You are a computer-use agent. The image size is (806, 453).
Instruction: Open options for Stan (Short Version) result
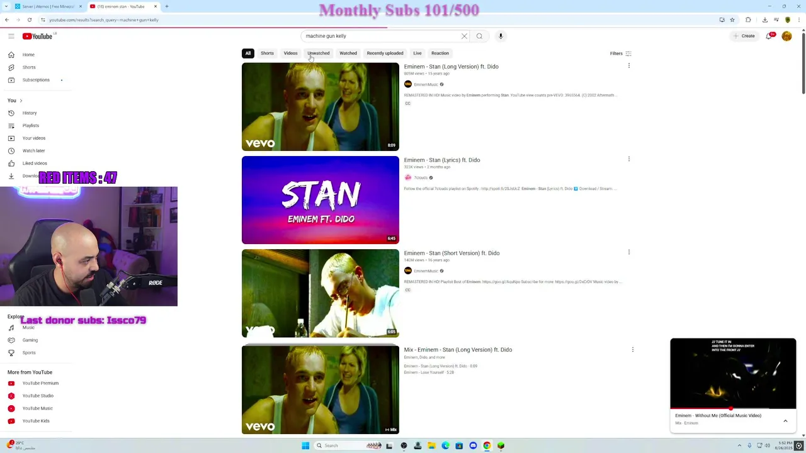click(628, 252)
